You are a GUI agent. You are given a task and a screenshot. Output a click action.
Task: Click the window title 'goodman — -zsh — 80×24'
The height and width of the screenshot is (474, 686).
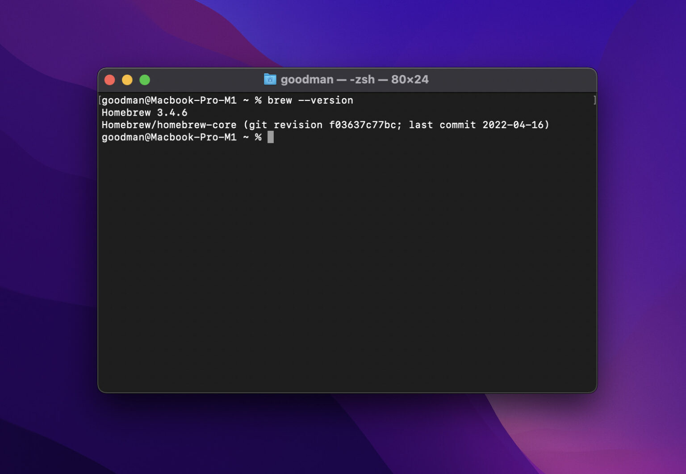[x=355, y=80]
